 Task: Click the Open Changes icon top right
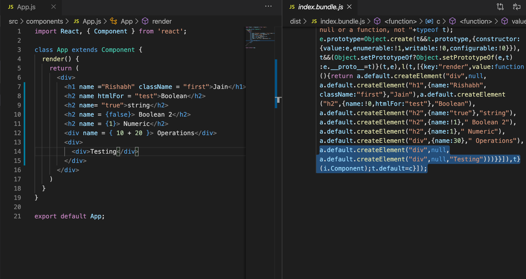click(500, 7)
